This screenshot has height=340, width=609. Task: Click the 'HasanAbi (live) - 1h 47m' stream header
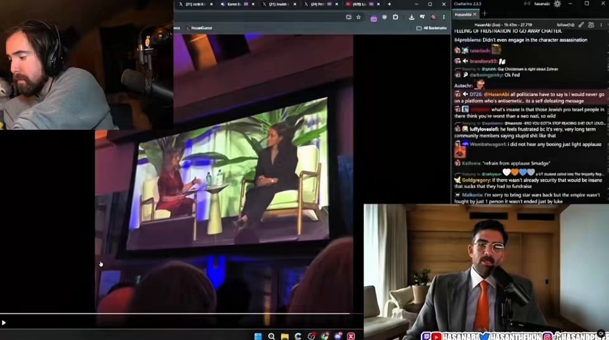(x=503, y=24)
